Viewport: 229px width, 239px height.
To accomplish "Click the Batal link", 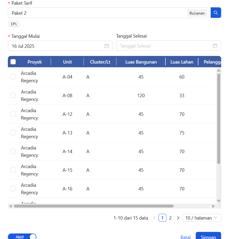I will pyautogui.click(x=186, y=237).
